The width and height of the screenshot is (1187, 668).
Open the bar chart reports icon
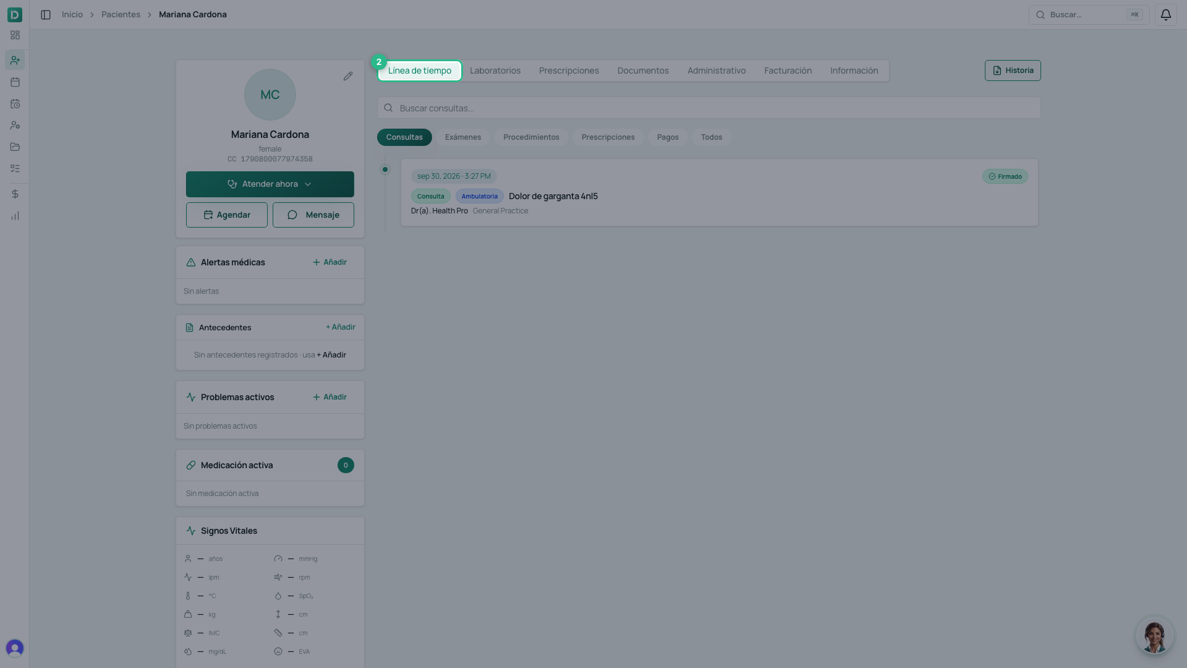coord(15,216)
